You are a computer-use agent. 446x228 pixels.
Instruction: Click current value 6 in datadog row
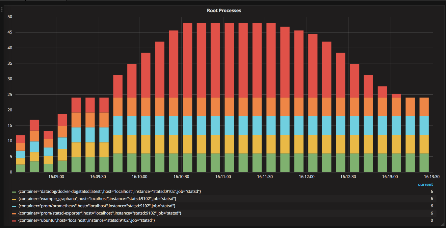coord(432,192)
